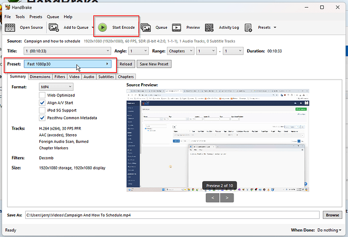Open the Title dropdown 1 (00:10:33)
Image resolution: width=348 pixels, height=237 pixels.
67,51
